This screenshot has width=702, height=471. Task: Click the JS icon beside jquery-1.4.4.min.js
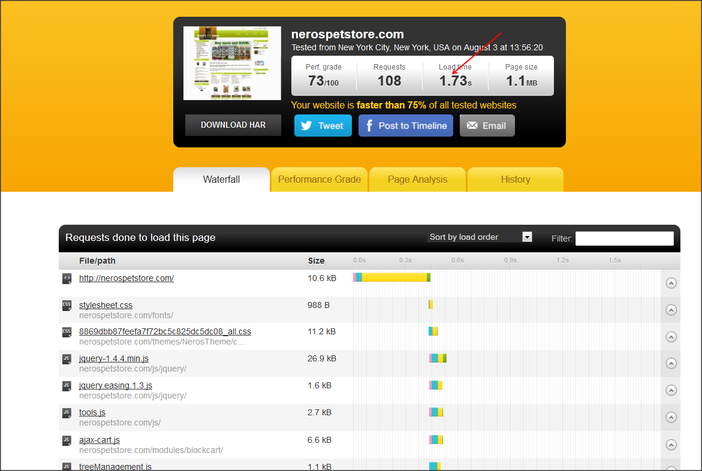pyautogui.click(x=67, y=359)
